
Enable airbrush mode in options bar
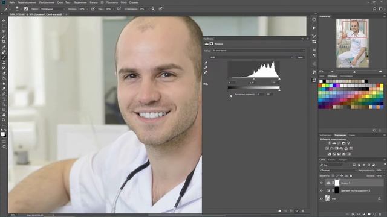[x=119, y=9]
